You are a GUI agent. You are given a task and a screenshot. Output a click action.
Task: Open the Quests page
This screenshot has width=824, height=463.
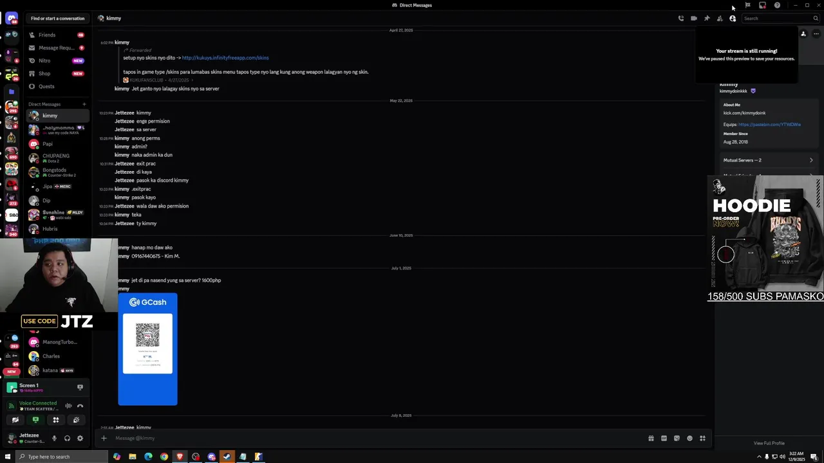[58, 86]
